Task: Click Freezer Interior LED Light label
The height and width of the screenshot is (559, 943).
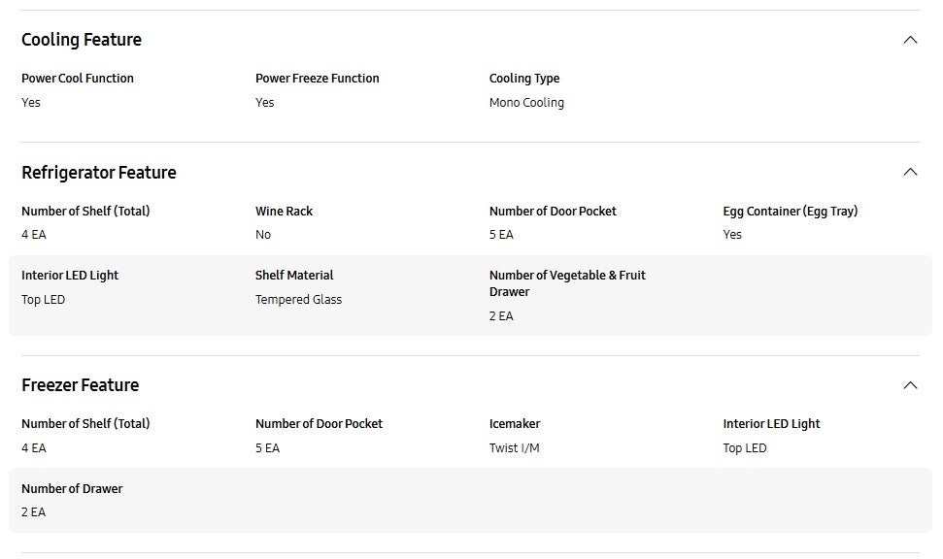Action: (772, 424)
